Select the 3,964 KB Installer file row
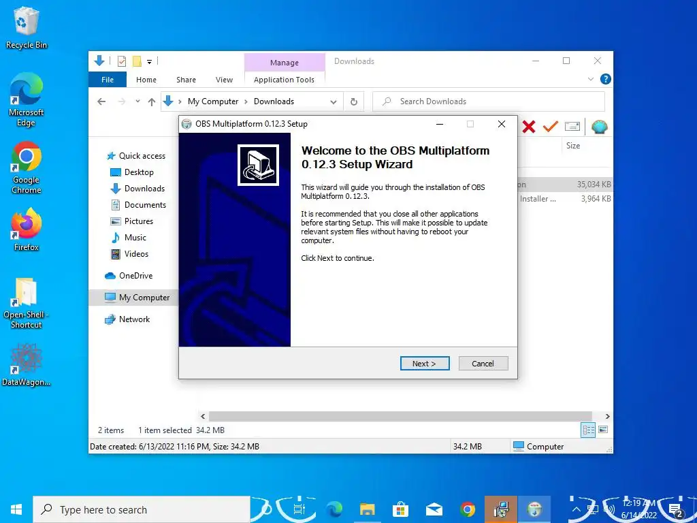Viewport: 697px width, 523px height. (x=565, y=199)
